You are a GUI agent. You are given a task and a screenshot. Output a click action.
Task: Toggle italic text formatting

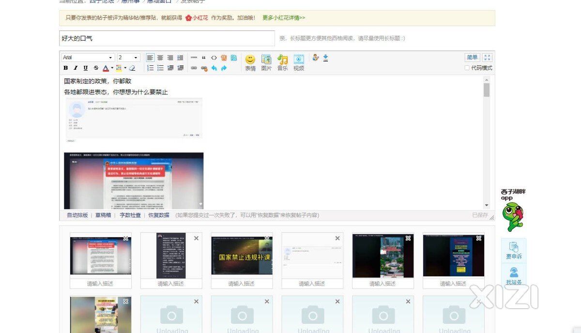click(76, 68)
